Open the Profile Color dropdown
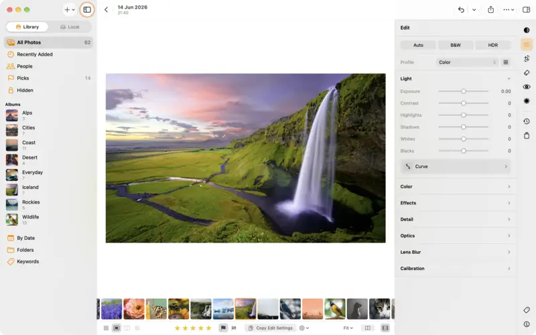Screen dimensions: 536x335 click(x=467, y=62)
